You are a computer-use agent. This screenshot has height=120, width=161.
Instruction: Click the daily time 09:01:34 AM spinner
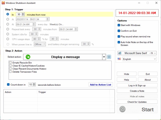(34, 24)
